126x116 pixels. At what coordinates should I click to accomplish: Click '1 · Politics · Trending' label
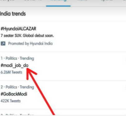click(17, 58)
